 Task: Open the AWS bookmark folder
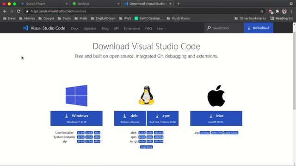click(125, 18)
